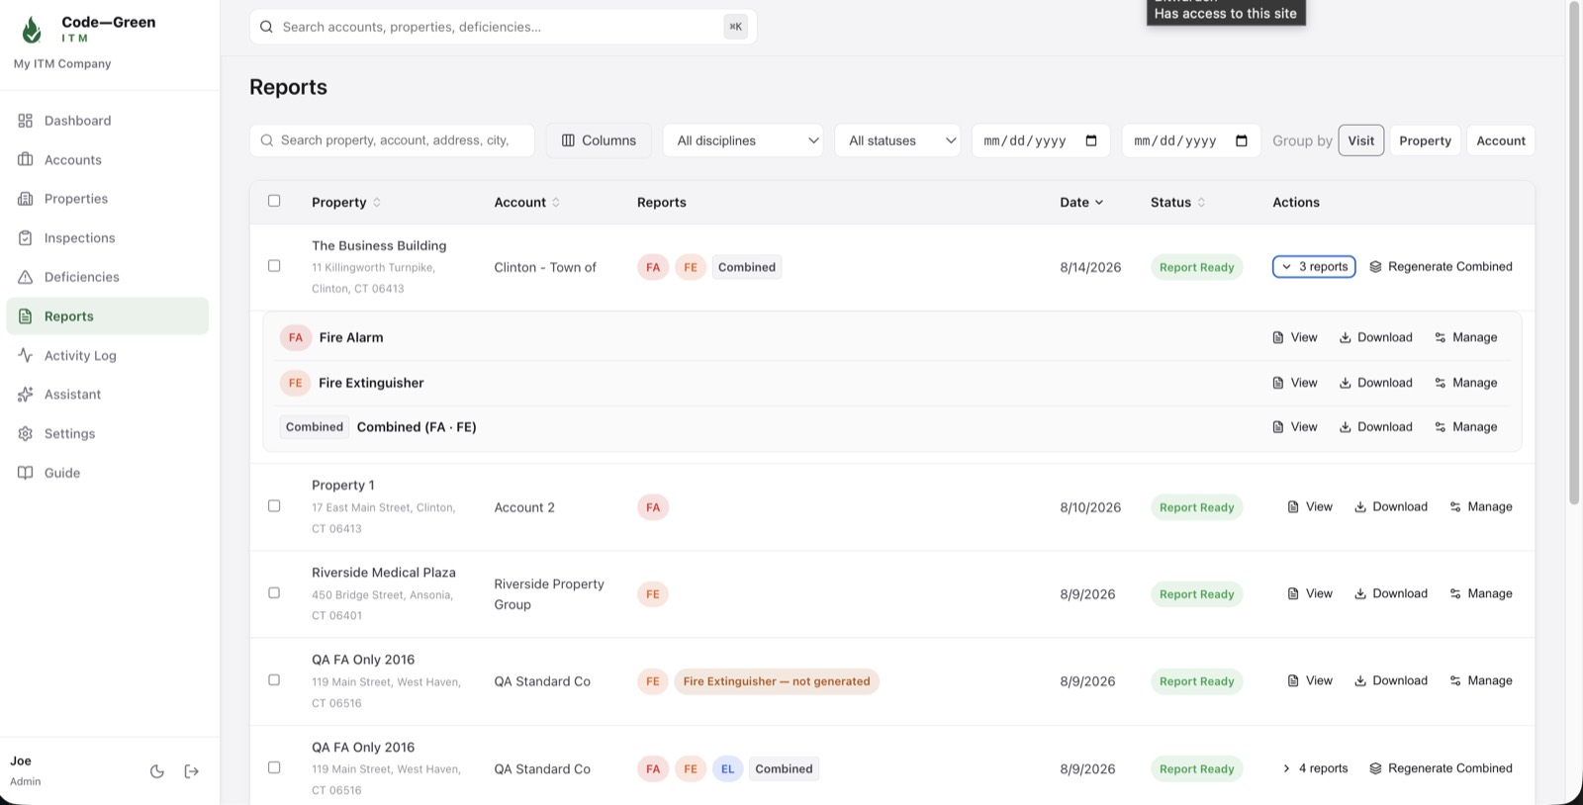Click the first mm/dd/yyyy date field
The height and width of the screenshot is (805, 1583).
1041,140
